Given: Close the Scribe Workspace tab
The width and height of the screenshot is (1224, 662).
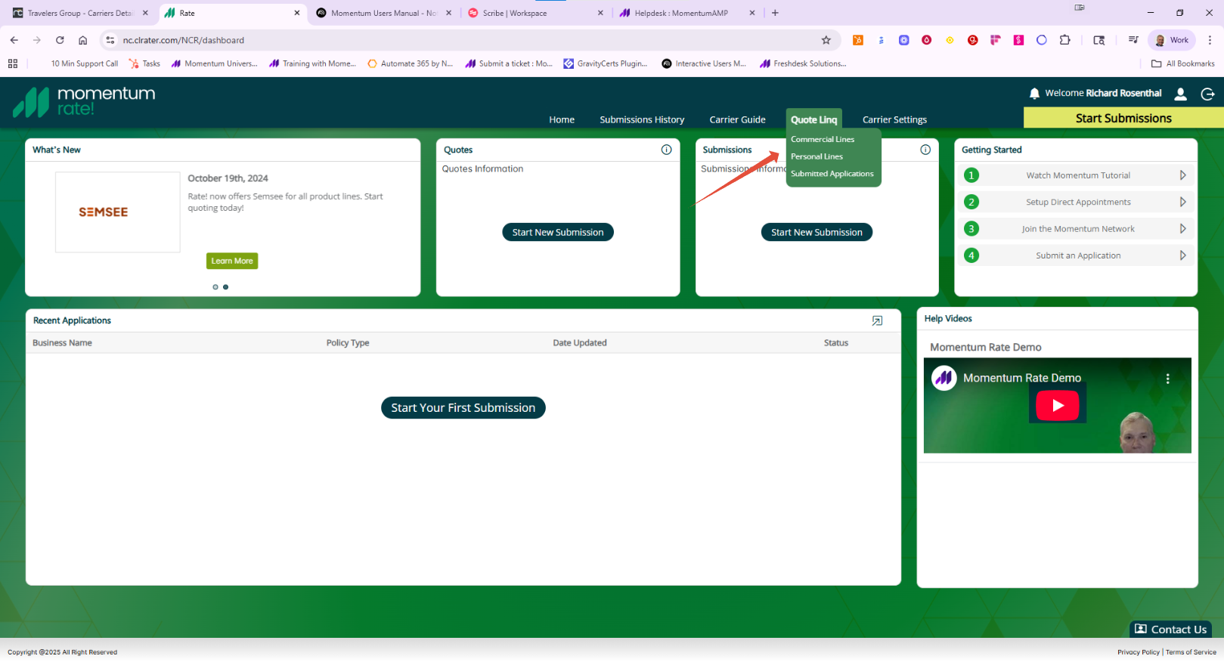Looking at the screenshot, I should [600, 13].
